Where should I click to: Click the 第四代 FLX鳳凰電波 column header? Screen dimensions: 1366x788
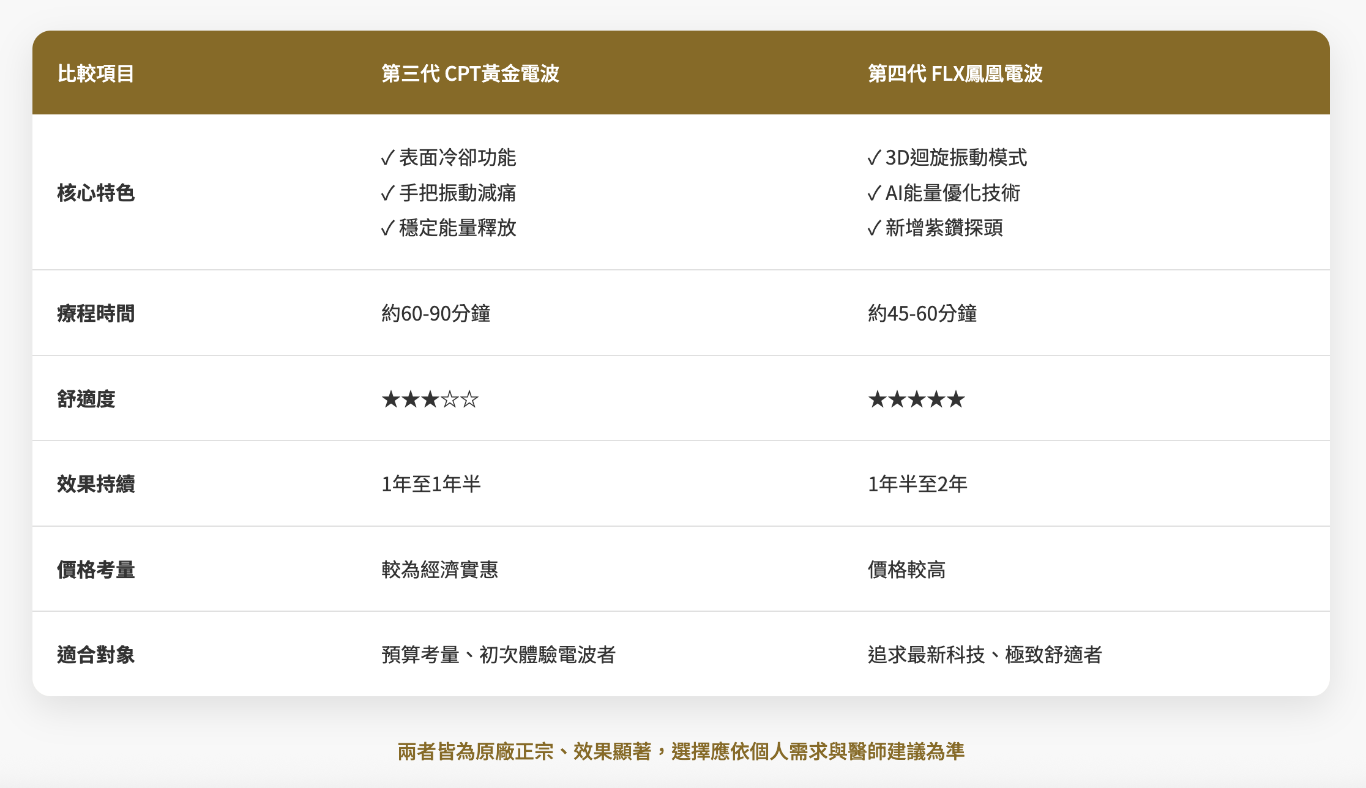point(955,73)
